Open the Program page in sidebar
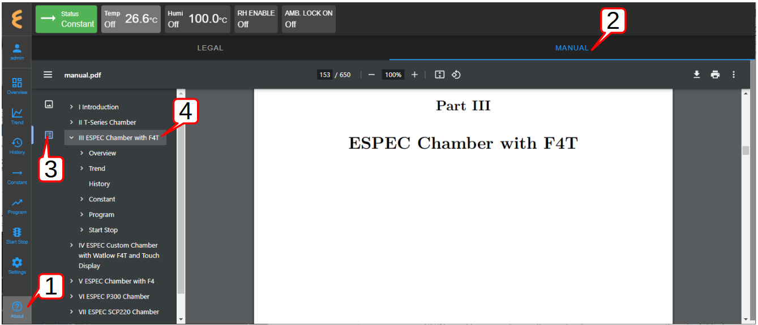The height and width of the screenshot is (325, 758). [17, 206]
